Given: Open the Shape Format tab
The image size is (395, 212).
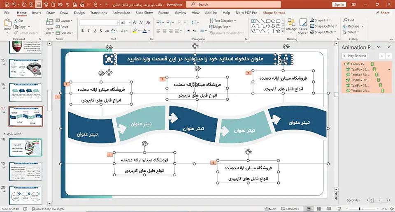Looking at the screenshot, I should pos(274,13).
